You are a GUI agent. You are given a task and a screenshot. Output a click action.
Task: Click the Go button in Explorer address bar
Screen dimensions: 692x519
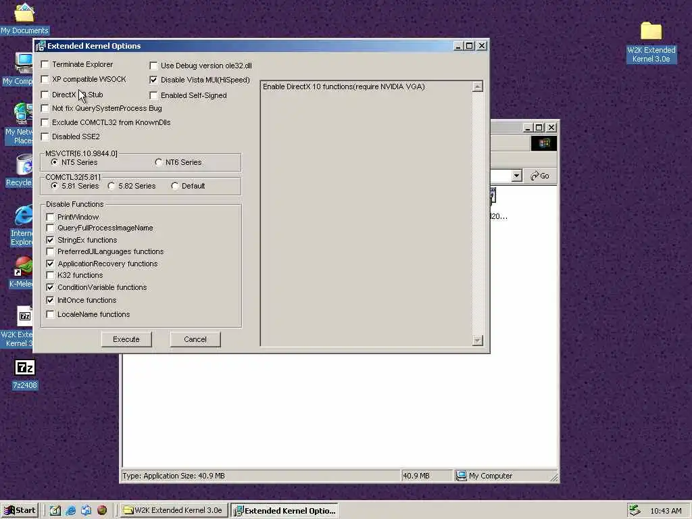tap(540, 176)
